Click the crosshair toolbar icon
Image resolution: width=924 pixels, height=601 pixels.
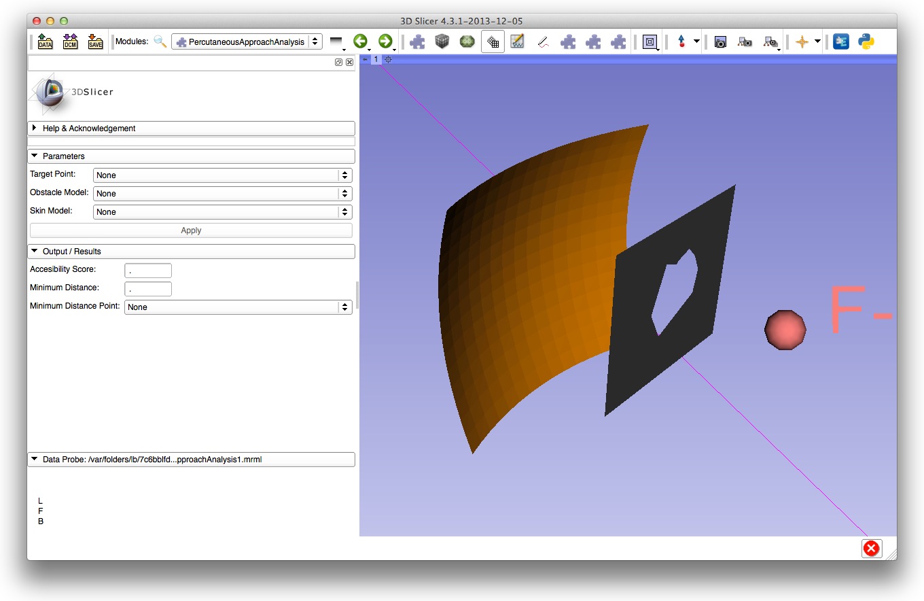point(802,42)
